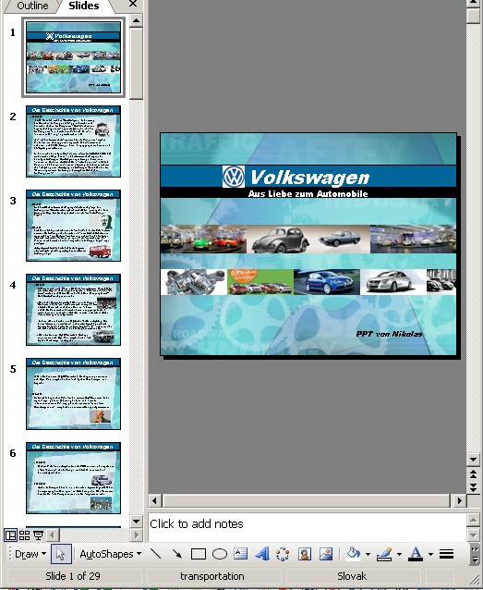This screenshot has height=590, width=483.
Task: Click the 'transportation' design template status entry
Action: [x=212, y=576]
